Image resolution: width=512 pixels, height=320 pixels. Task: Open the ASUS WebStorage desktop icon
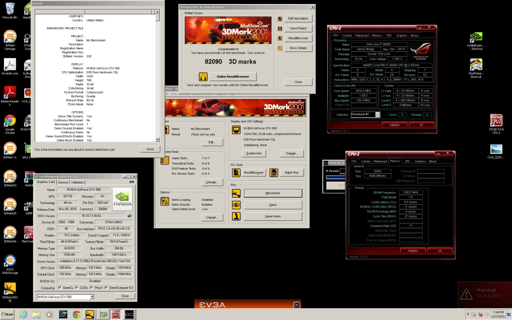point(10,261)
